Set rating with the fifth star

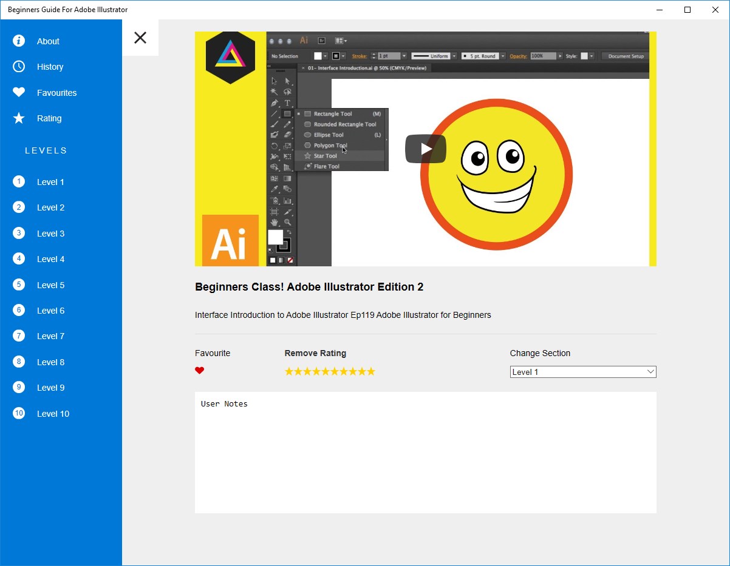tap(326, 371)
